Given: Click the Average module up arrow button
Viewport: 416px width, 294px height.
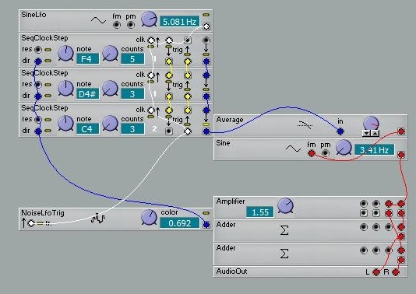Looking at the screenshot, I should point(375,134).
